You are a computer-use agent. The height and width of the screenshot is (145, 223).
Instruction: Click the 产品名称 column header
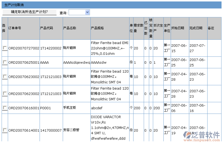click(x=70, y=28)
